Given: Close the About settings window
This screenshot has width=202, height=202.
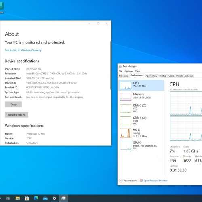Looking at the screenshot, I should 107,23.
